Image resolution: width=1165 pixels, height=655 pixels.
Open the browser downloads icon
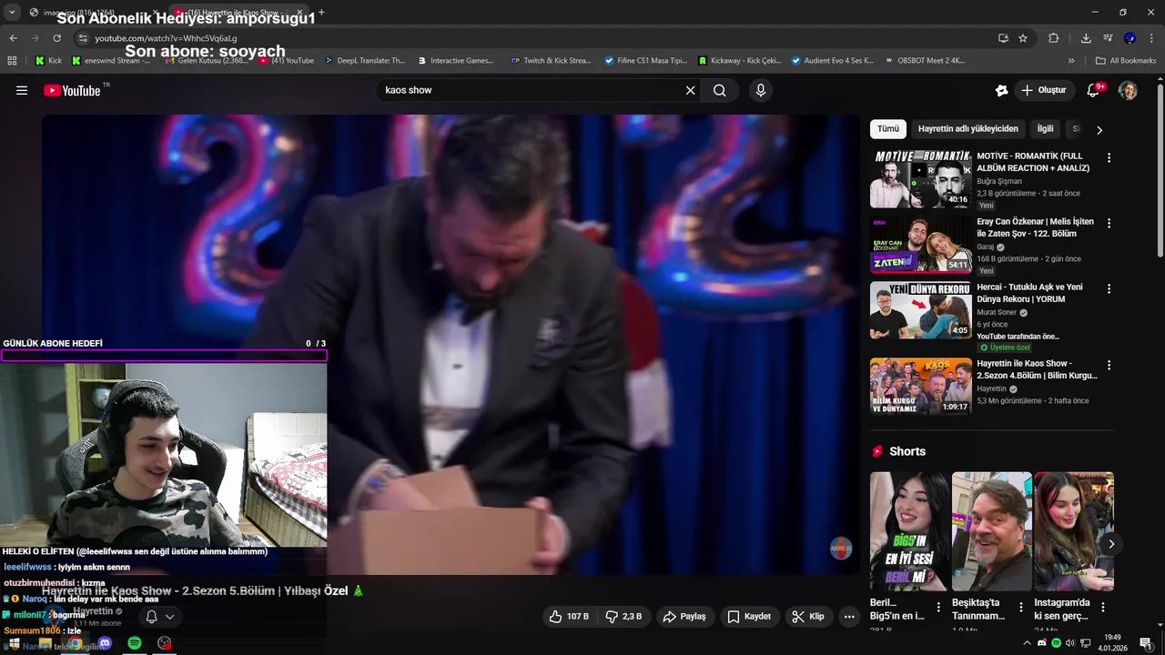[x=1086, y=38]
